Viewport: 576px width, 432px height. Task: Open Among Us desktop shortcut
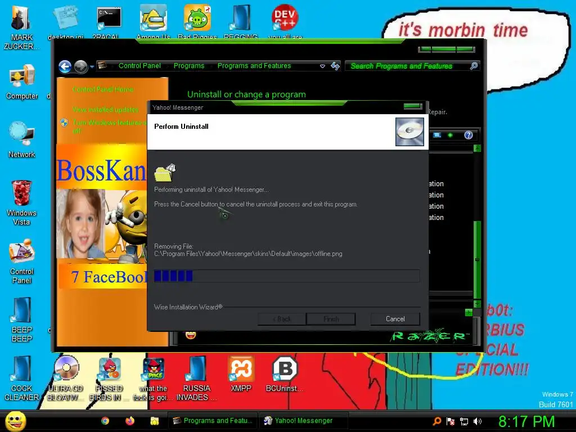153,23
